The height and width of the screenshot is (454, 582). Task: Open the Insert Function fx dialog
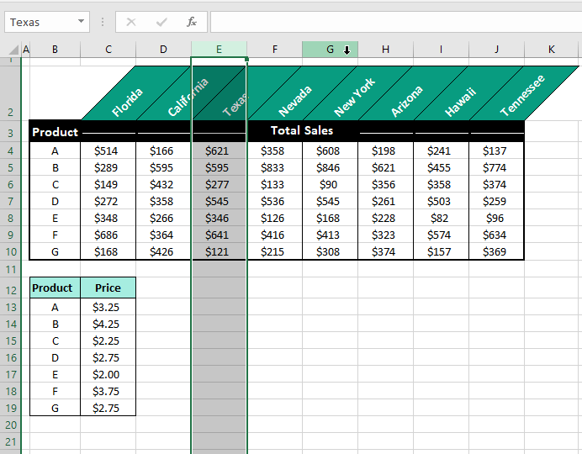coord(192,22)
